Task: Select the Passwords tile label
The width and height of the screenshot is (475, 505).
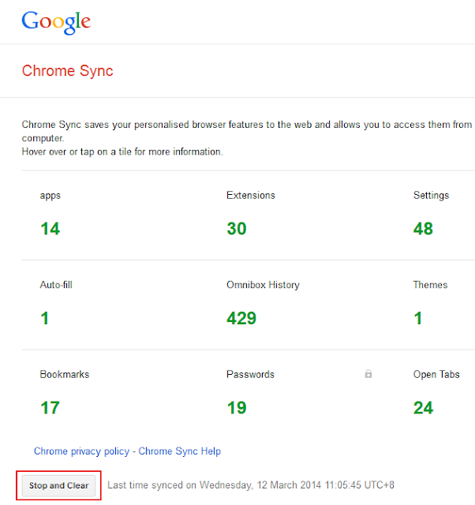Action: (x=251, y=374)
